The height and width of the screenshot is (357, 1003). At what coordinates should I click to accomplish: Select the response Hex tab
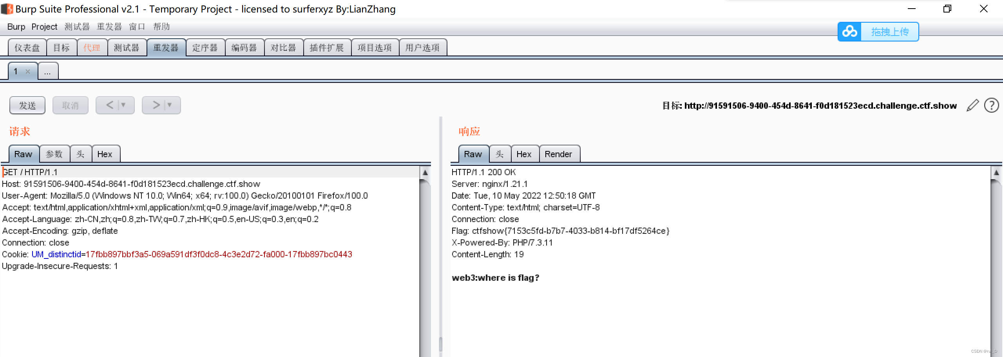point(524,154)
